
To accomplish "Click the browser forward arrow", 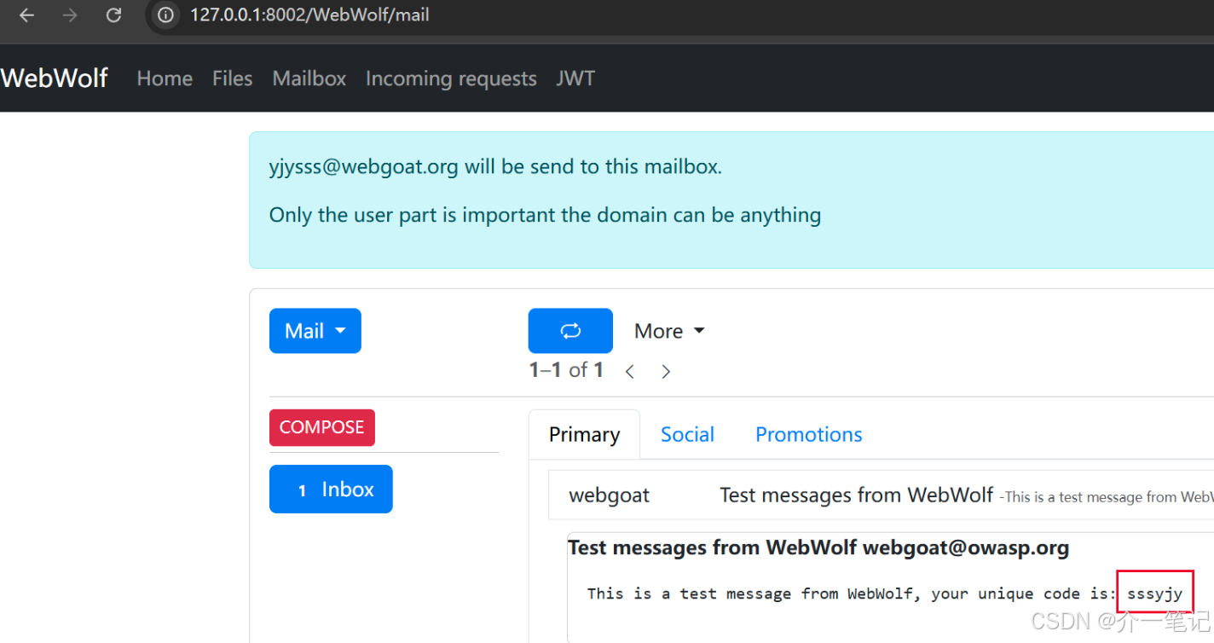I will pos(70,15).
